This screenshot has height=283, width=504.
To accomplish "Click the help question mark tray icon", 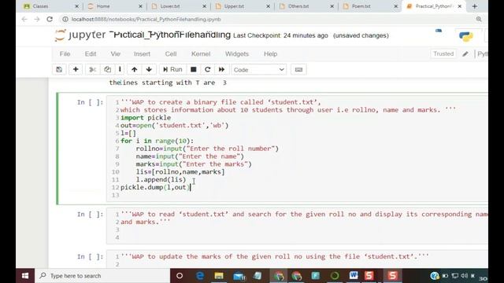I will (x=435, y=276).
